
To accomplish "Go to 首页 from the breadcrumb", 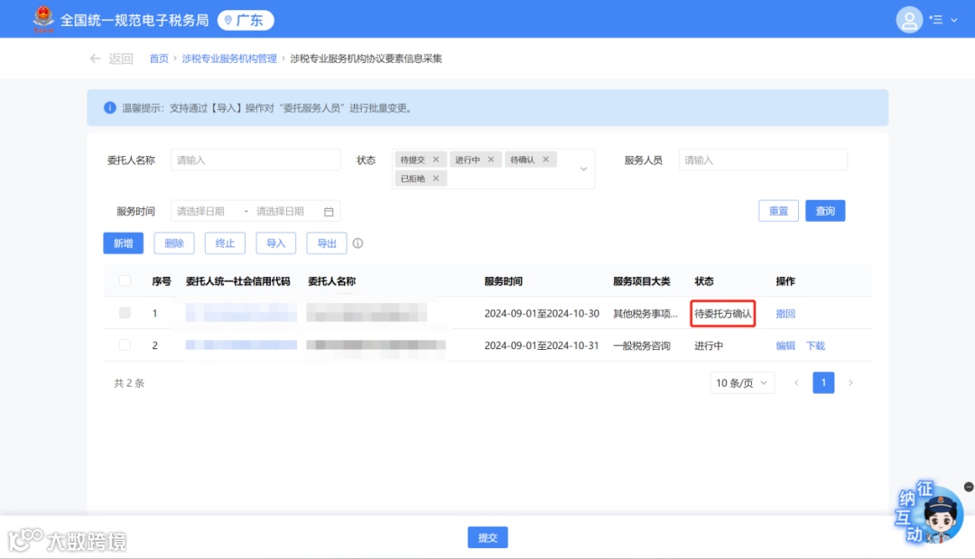I will (x=159, y=57).
